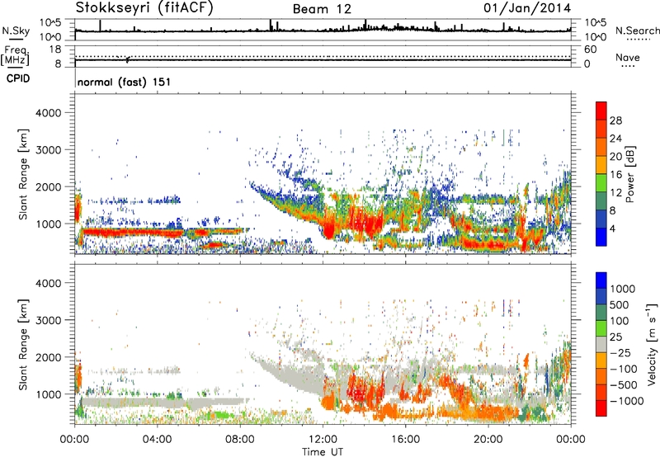Click the "4" value on the power colorbar
This screenshot has width=660, height=457.
(x=612, y=229)
